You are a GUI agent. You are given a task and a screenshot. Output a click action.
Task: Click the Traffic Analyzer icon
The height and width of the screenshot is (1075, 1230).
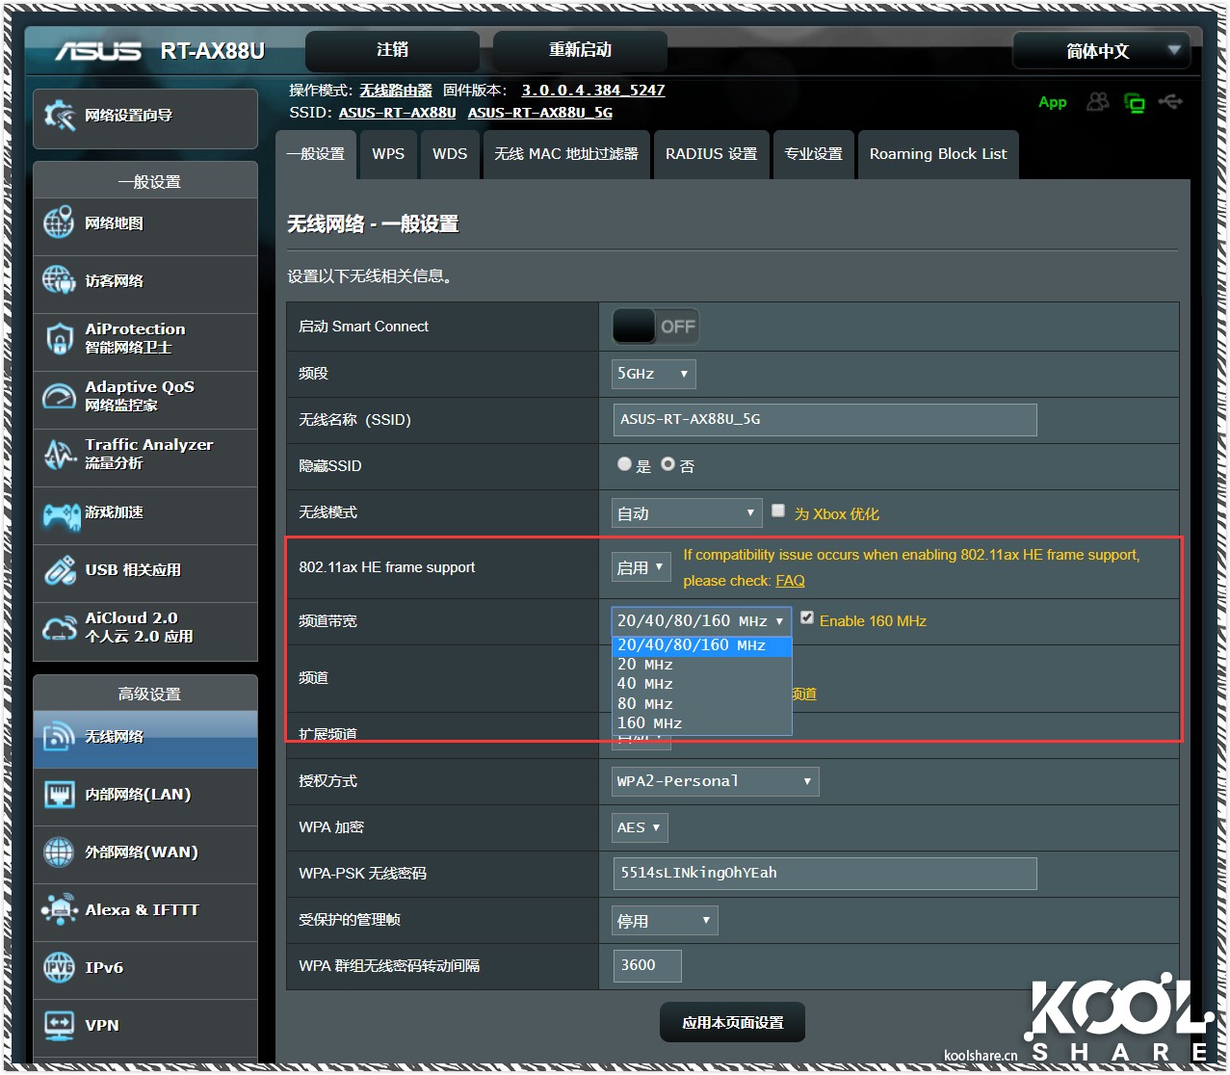tap(59, 454)
